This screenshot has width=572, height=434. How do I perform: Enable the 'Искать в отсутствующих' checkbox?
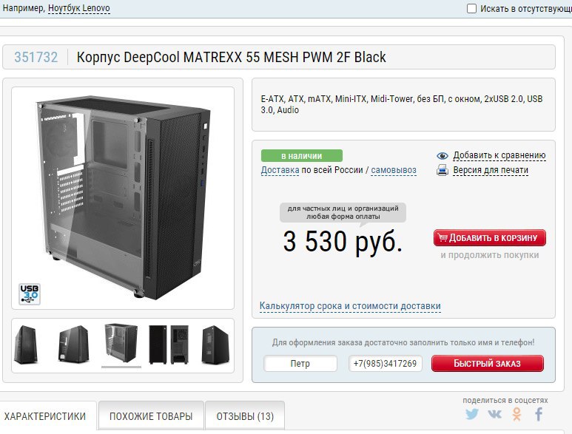click(471, 8)
